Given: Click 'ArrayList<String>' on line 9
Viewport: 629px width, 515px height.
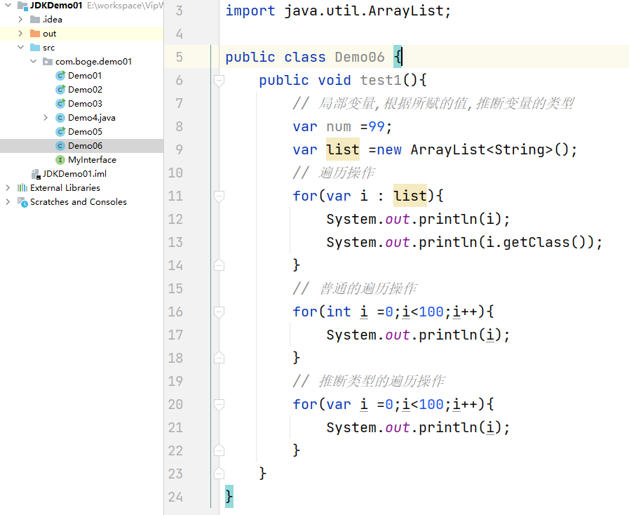Looking at the screenshot, I should pos(481,149).
